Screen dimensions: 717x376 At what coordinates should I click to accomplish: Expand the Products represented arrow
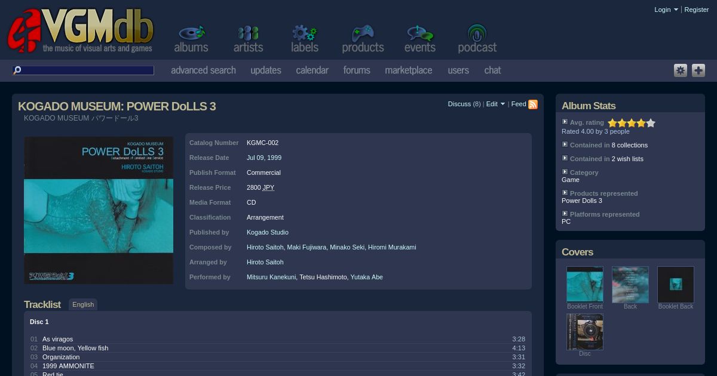pyautogui.click(x=565, y=193)
